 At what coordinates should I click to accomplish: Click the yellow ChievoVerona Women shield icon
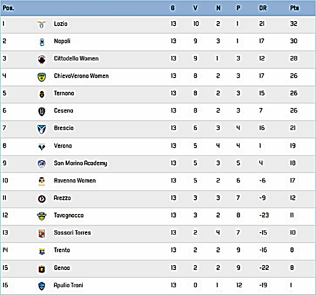point(42,77)
